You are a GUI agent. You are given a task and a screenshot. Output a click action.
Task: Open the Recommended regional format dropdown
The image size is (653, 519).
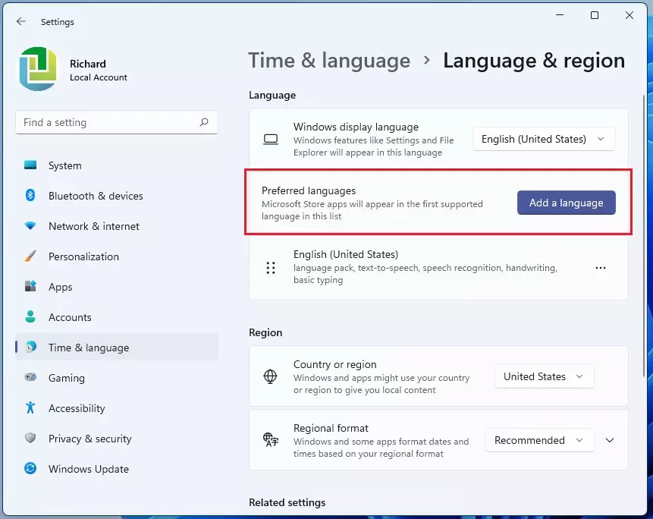tap(539, 440)
